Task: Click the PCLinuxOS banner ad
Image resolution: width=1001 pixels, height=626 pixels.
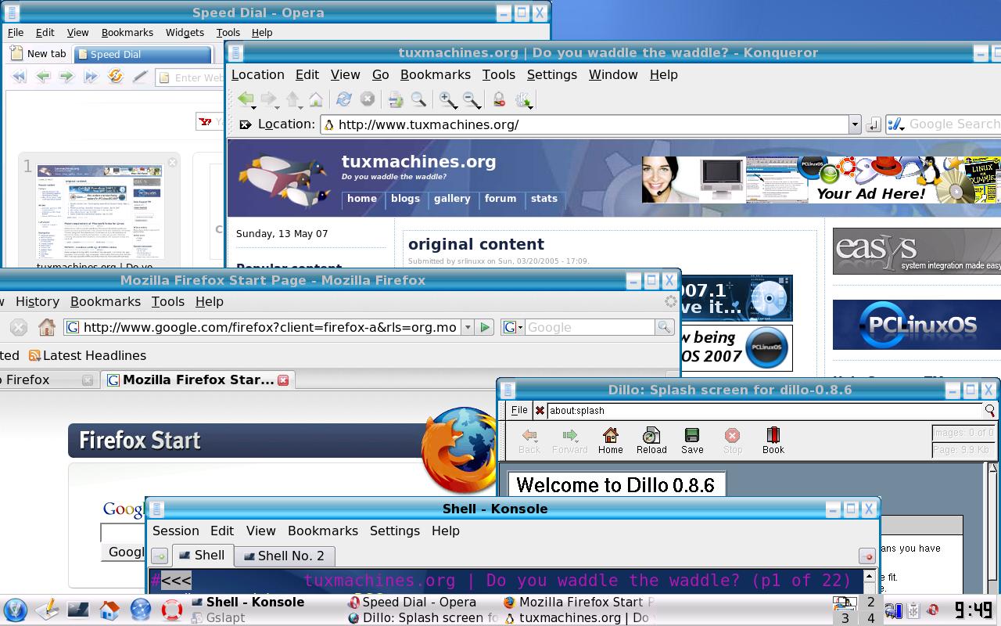Action: click(917, 325)
